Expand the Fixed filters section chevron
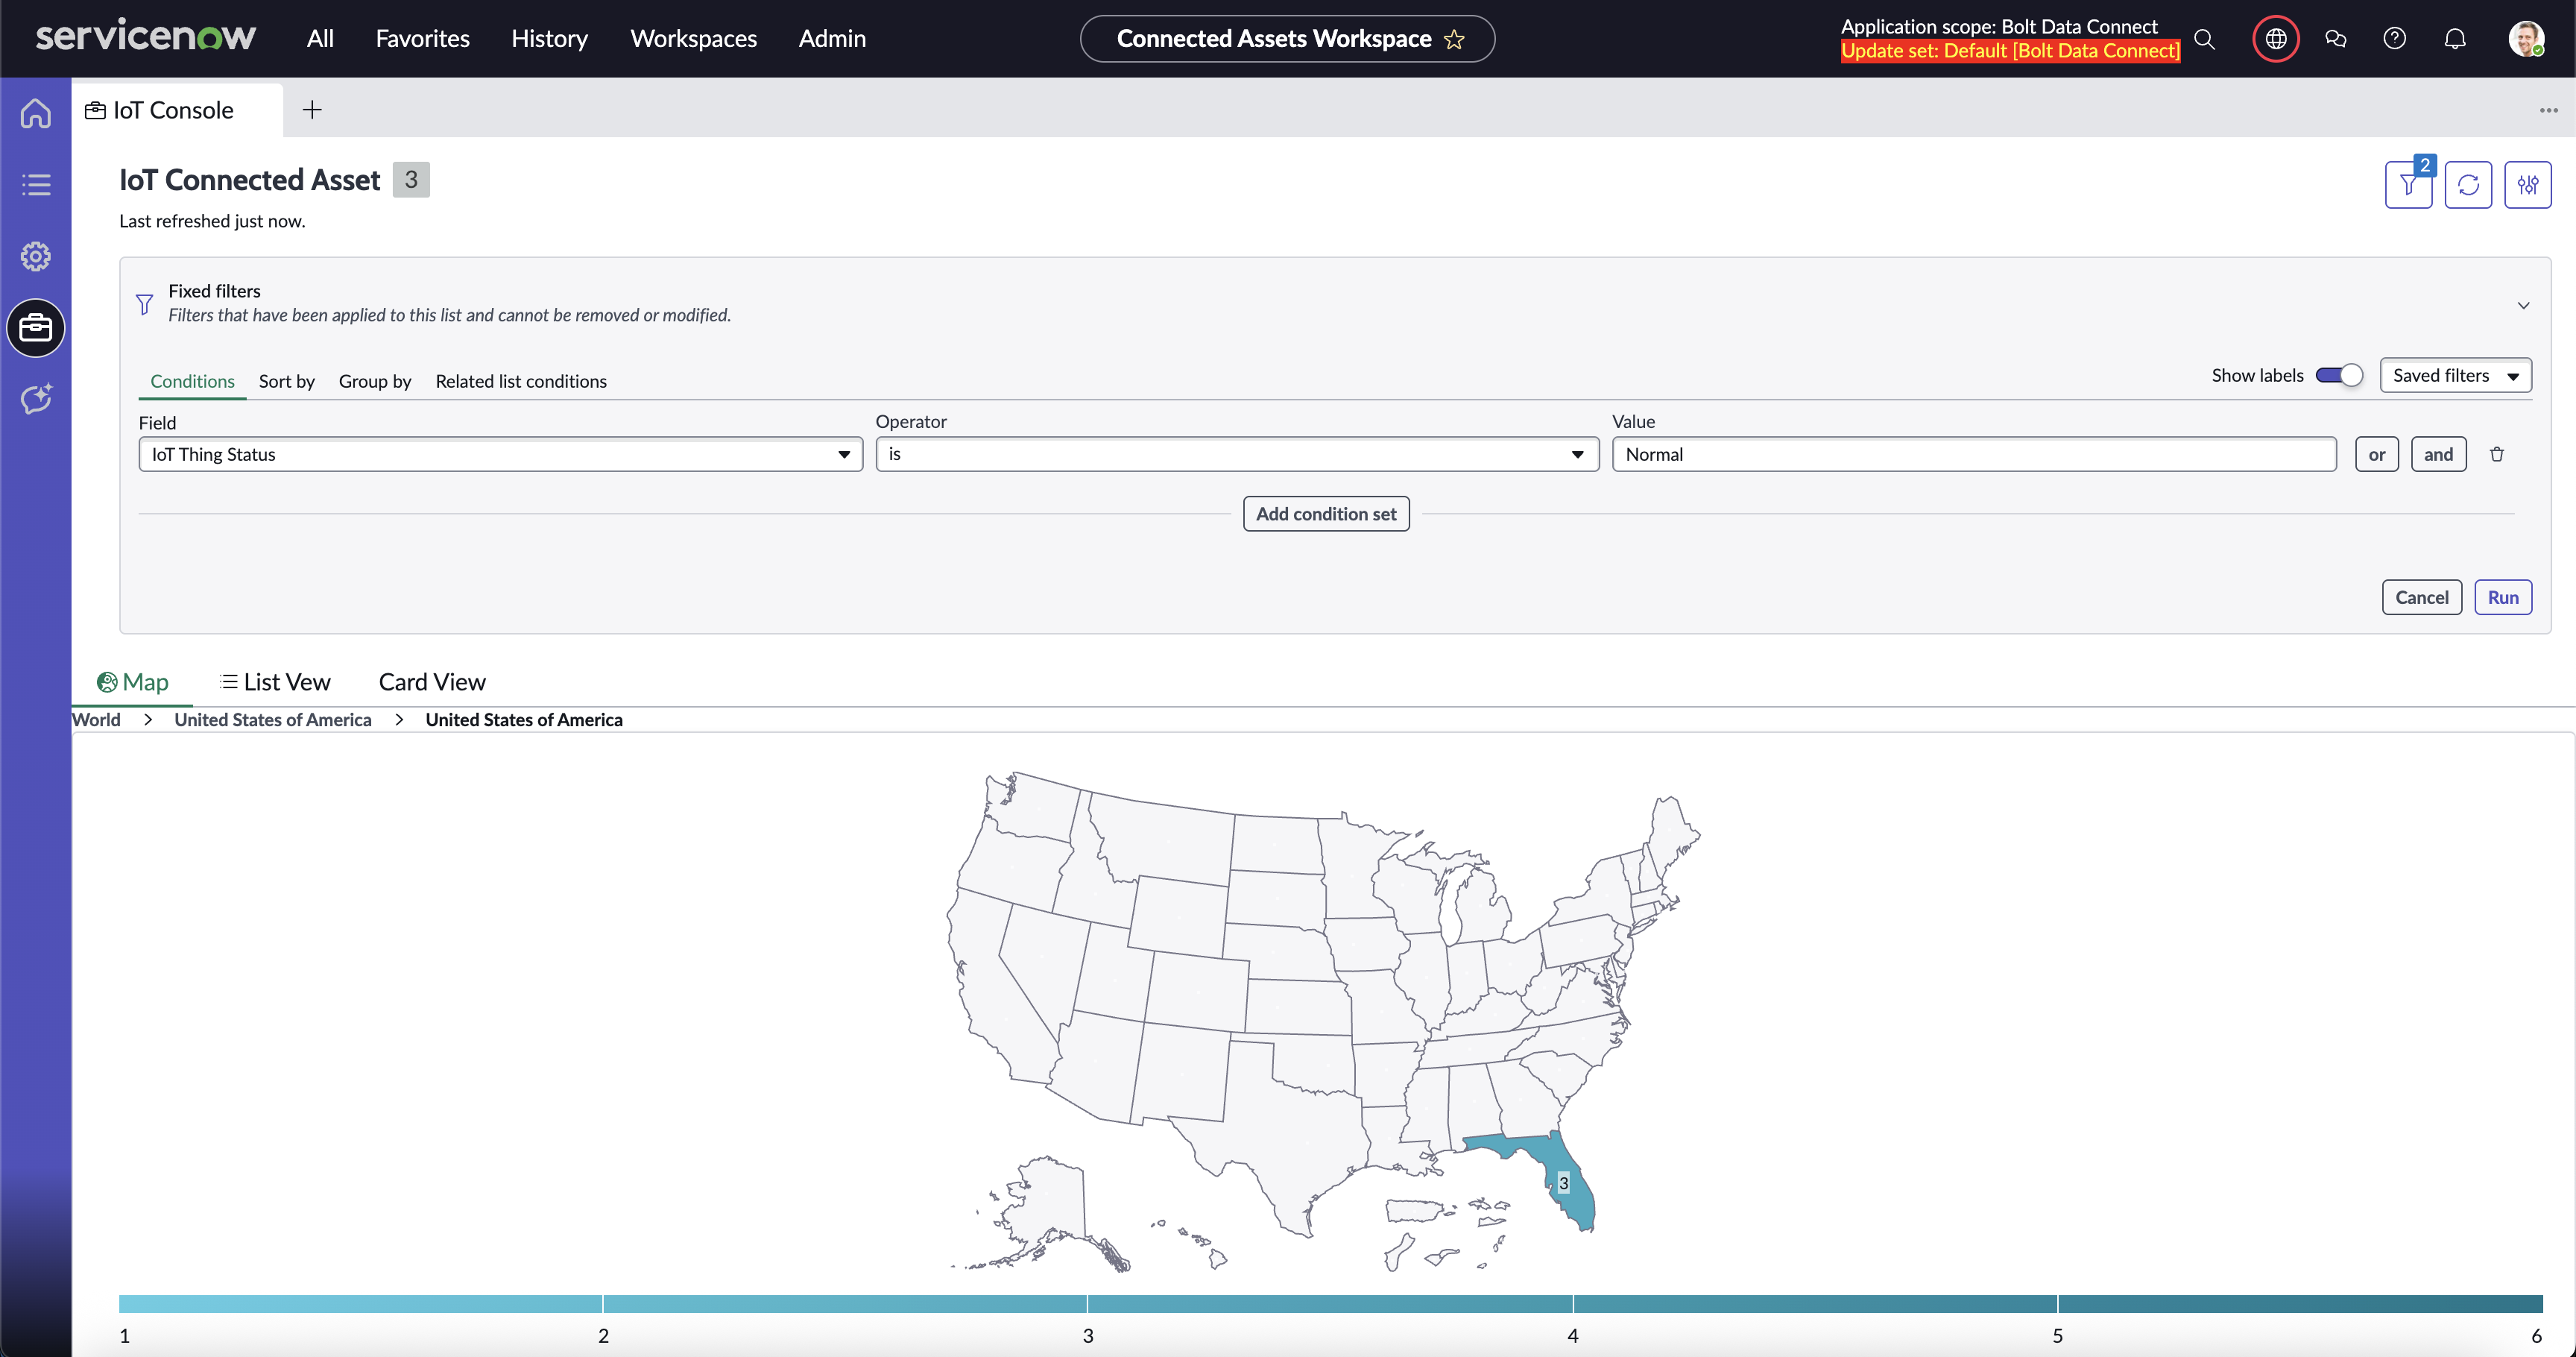The height and width of the screenshot is (1357, 2576). (2523, 305)
